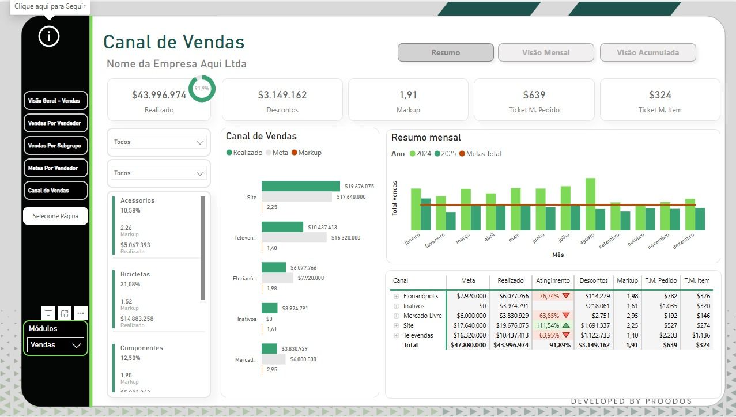Open the Módulos Vendas dropdown
The image size is (736, 417).
click(55, 345)
